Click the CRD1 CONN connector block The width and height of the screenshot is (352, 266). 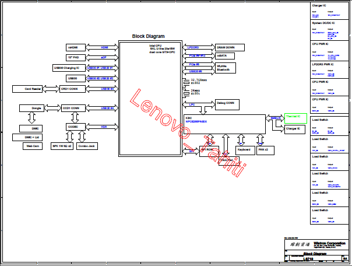[x=71, y=89]
